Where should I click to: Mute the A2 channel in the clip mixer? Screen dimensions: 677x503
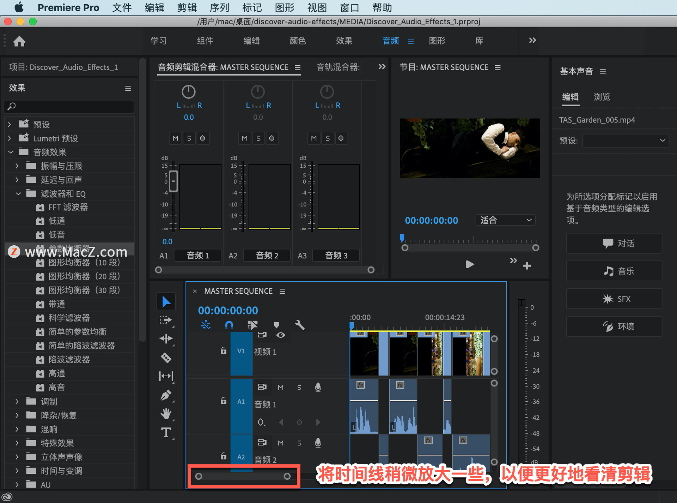[x=244, y=138]
